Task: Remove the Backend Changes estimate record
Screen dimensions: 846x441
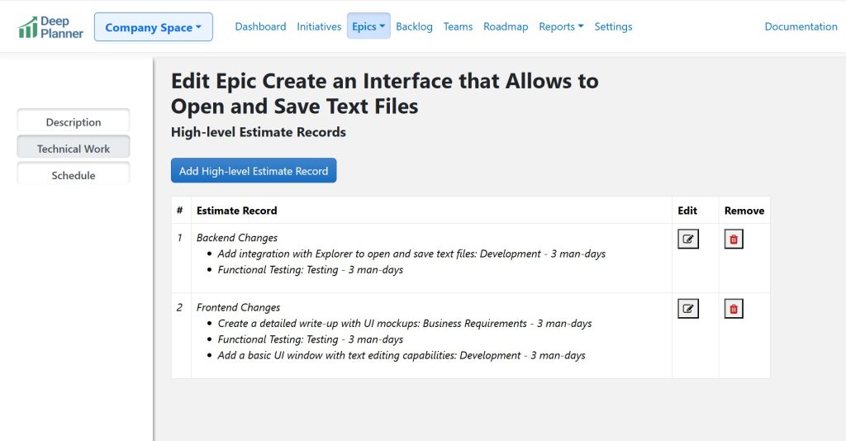Action: (734, 239)
